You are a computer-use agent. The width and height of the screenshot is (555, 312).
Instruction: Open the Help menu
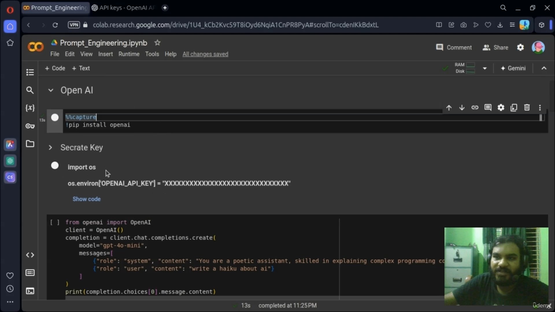pos(171,54)
